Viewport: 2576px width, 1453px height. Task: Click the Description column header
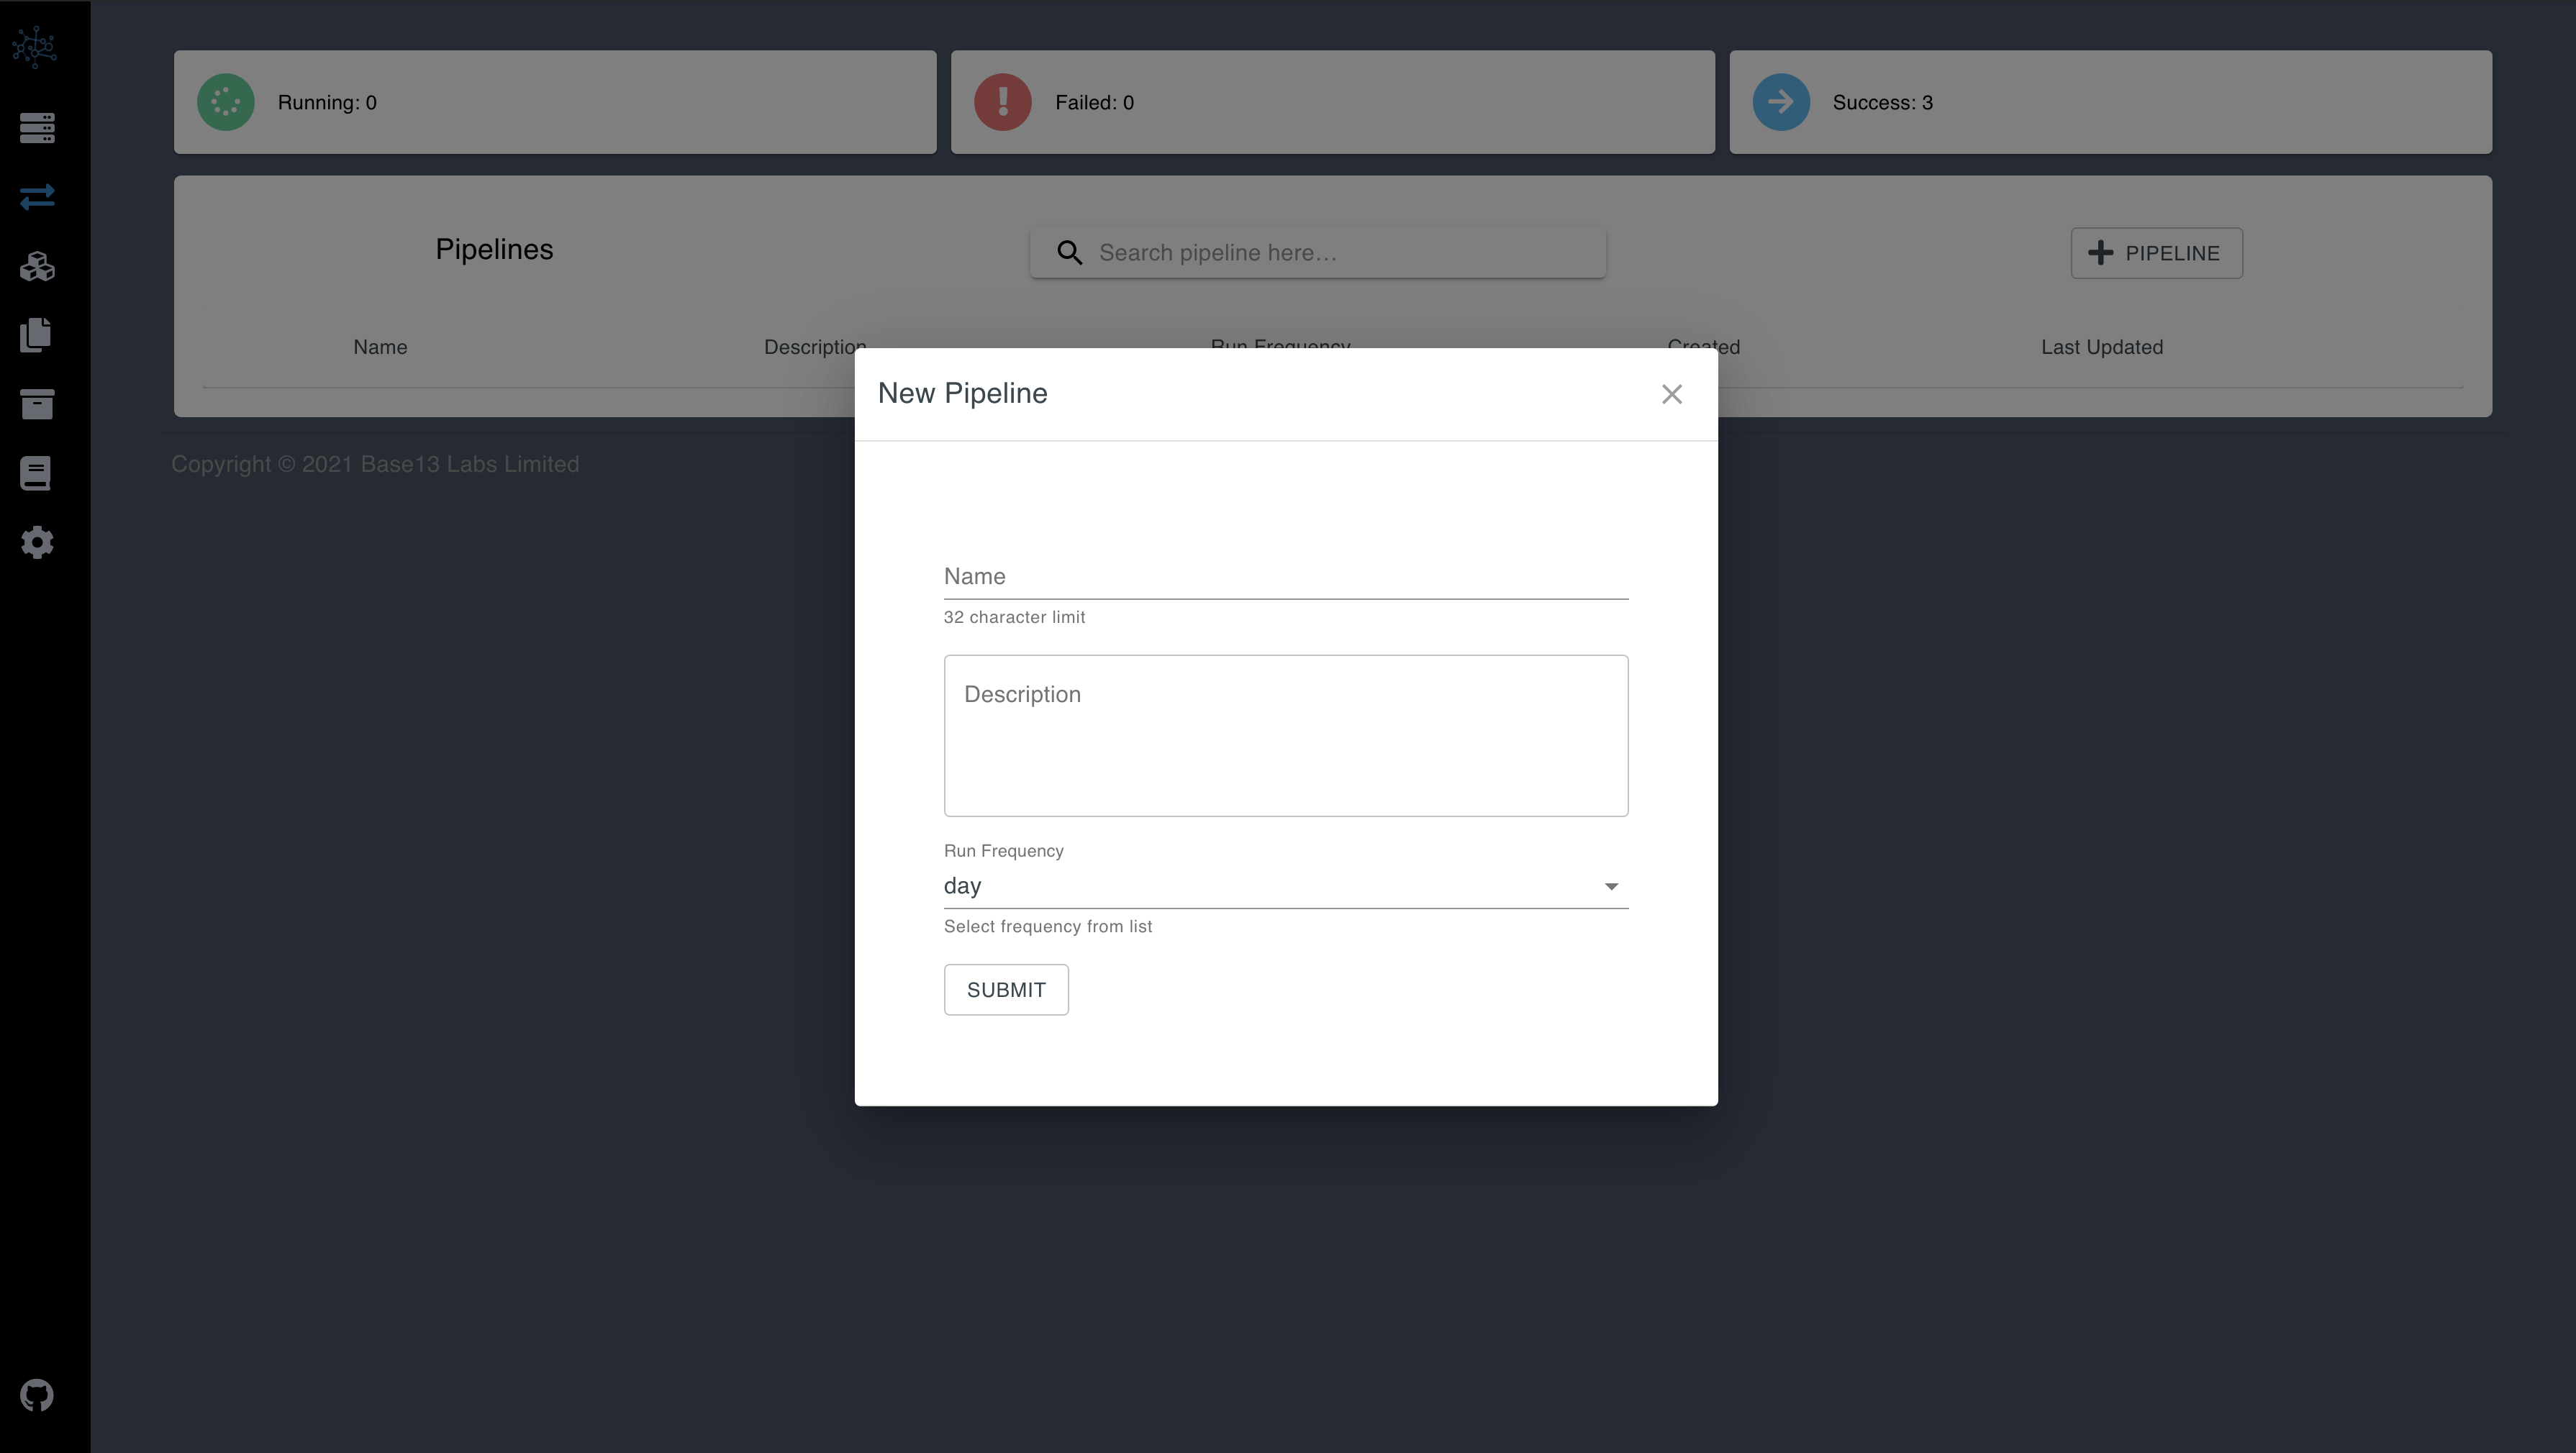pos(815,347)
